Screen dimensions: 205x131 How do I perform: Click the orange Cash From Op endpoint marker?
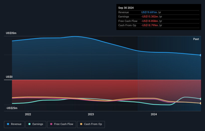[x=201, y=103]
